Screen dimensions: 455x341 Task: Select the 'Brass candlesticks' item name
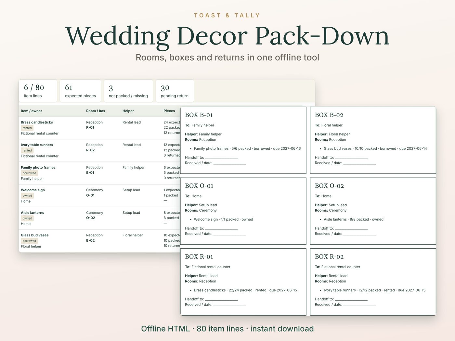click(x=37, y=122)
